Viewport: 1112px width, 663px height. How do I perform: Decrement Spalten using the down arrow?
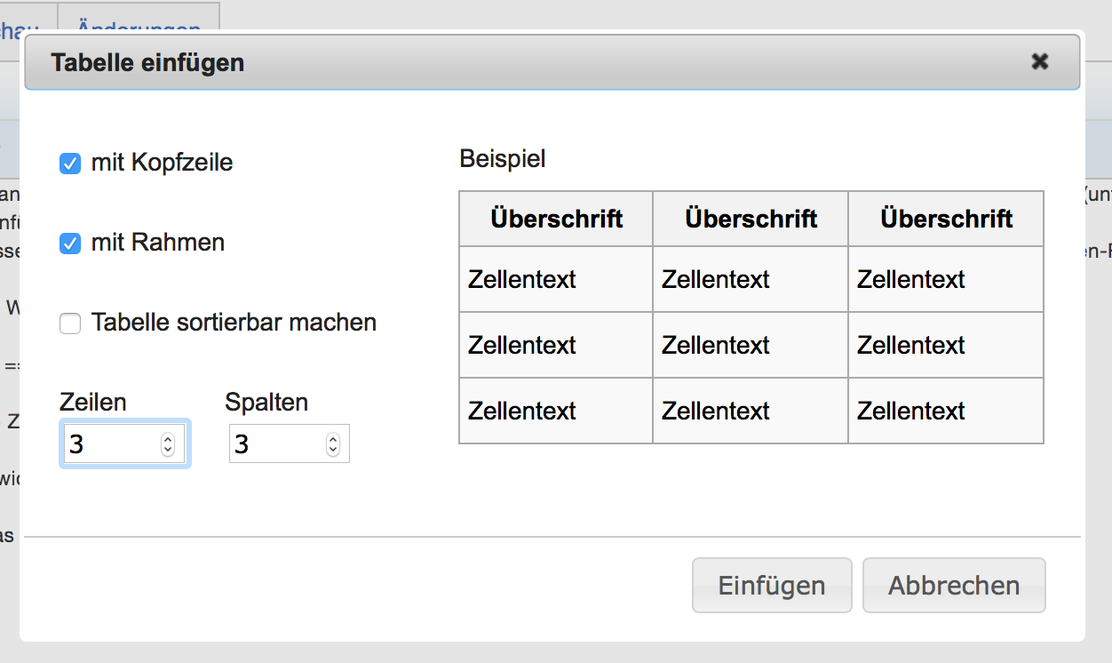[x=333, y=450]
